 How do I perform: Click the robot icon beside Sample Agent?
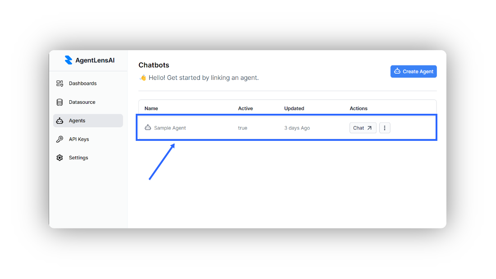tap(148, 128)
